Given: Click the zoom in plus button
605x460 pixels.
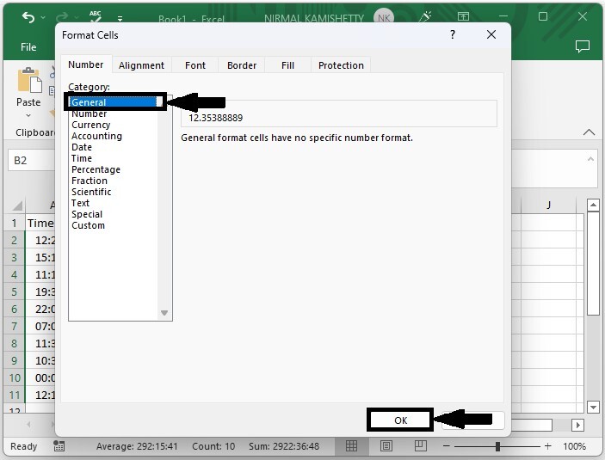Looking at the screenshot, I should 548,446.
